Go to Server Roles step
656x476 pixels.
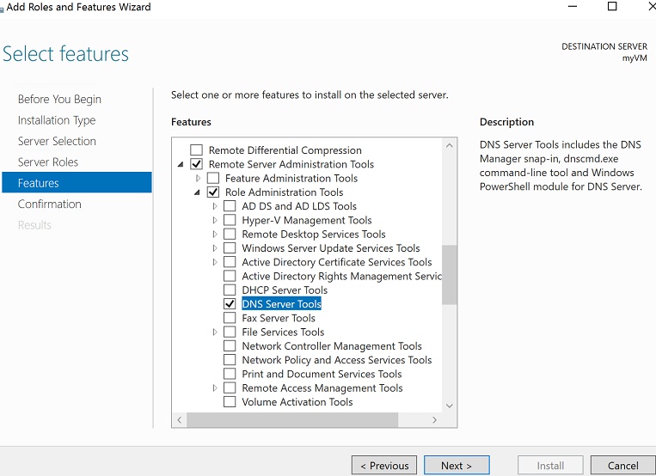(47, 162)
